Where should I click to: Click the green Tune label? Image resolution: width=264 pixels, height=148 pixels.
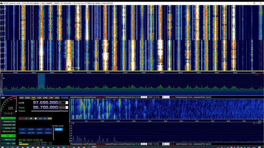coord(21,108)
